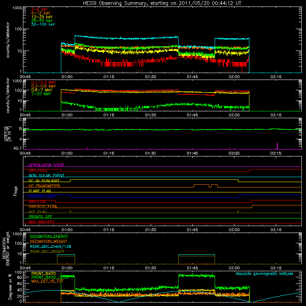
Task: Click the DECIMATION_ENERGY legend label
Action: tap(49, 236)
